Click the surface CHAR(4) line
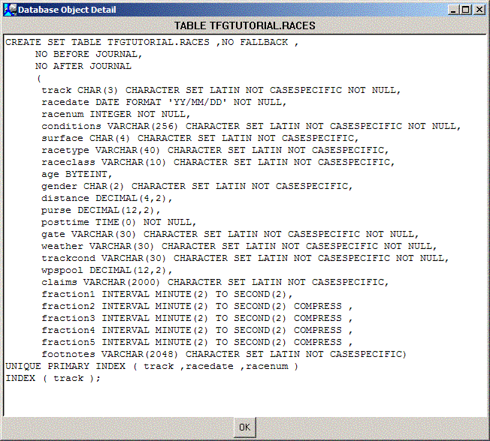 coord(200,138)
